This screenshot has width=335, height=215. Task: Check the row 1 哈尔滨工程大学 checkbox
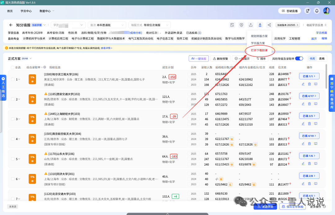[13, 79]
